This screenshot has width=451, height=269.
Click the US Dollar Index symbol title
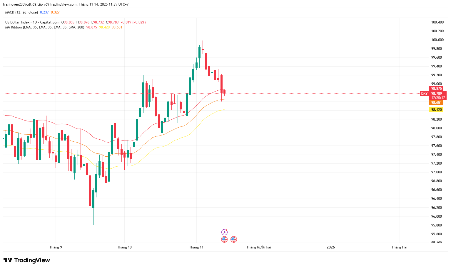[x=32, y=22]
